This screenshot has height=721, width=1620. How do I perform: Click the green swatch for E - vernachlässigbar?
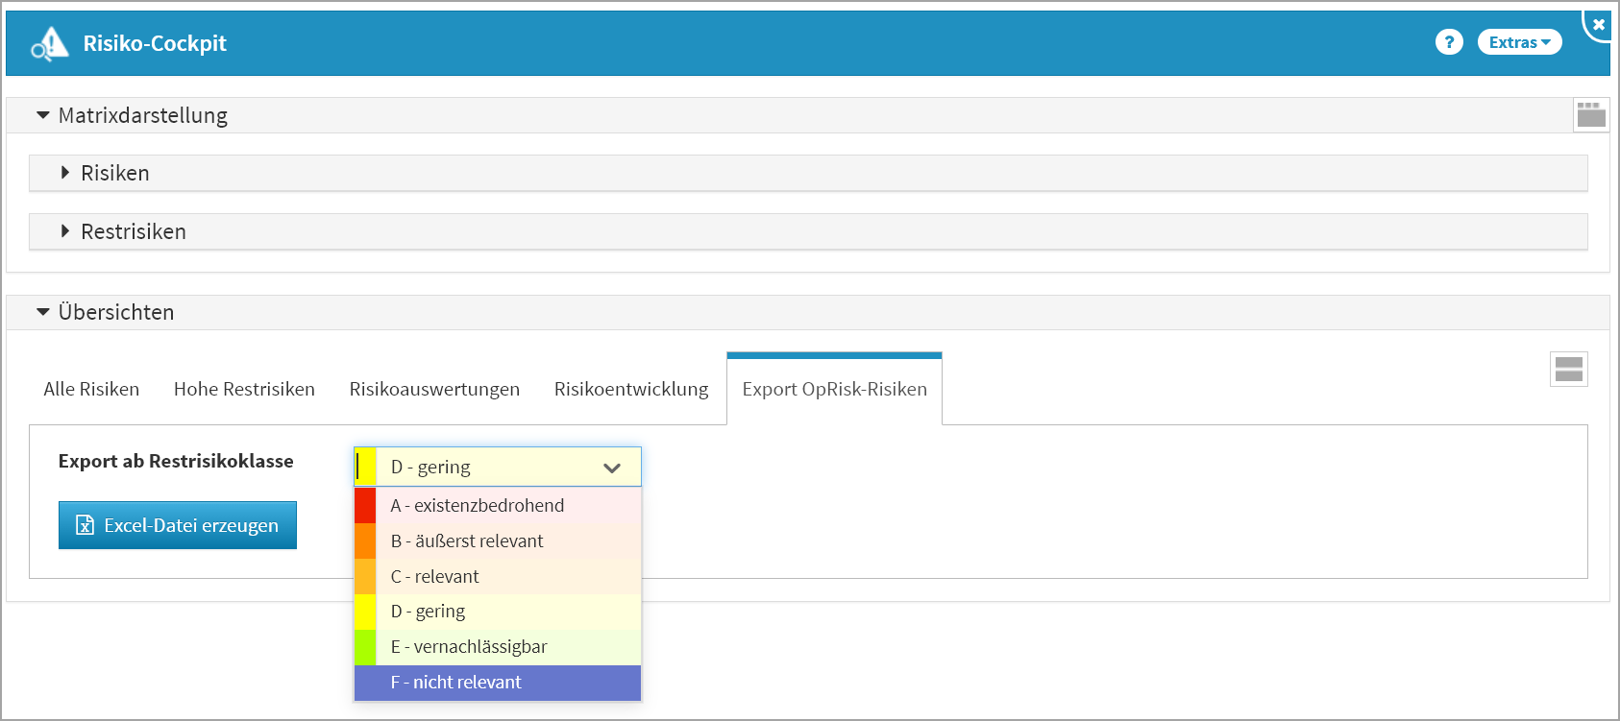[365, 647]
